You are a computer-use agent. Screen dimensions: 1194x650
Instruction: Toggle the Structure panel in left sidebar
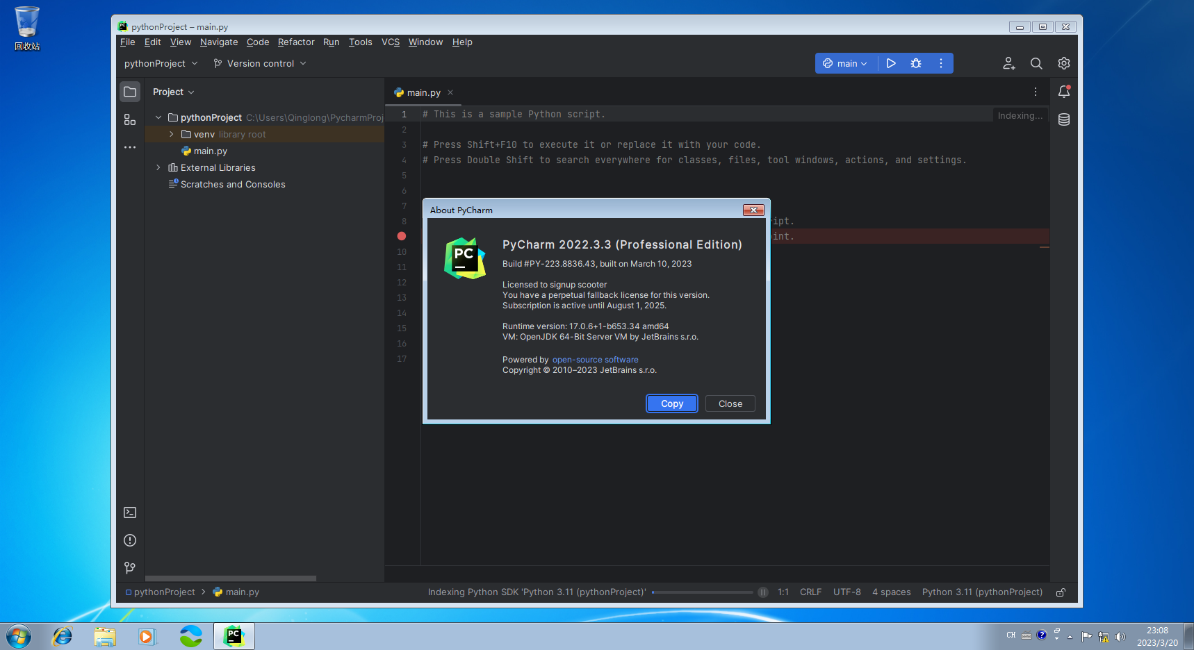[x=129, y=119]
